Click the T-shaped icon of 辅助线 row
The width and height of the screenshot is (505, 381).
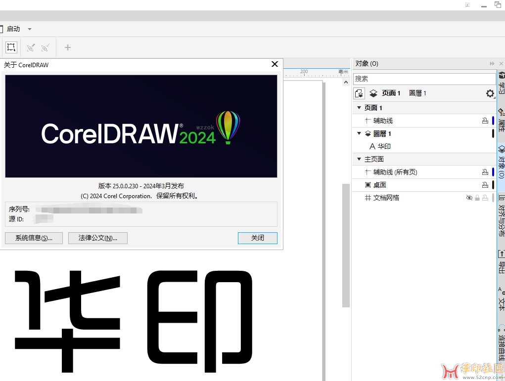tap(368, 121)
